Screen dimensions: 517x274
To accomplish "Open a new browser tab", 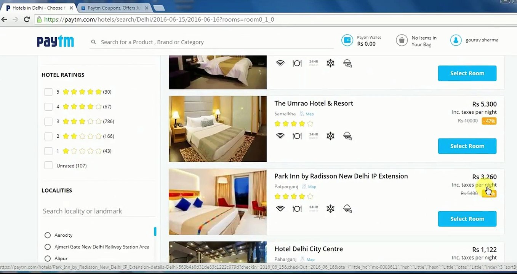I will click(x=159, y=8).
